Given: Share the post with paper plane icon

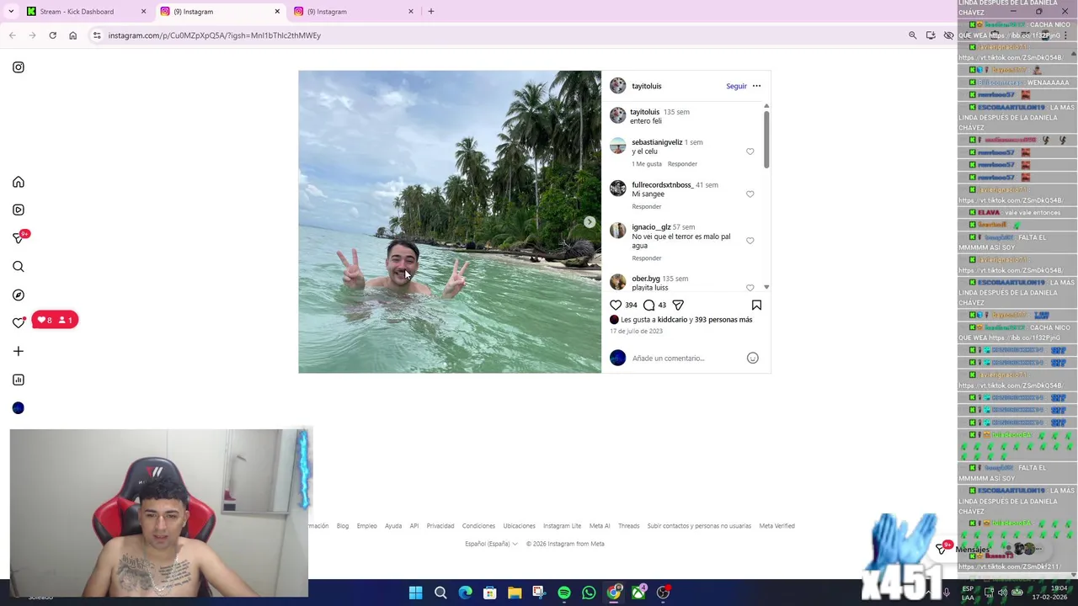Looking at the screenshot, I should tap(678, 306).
